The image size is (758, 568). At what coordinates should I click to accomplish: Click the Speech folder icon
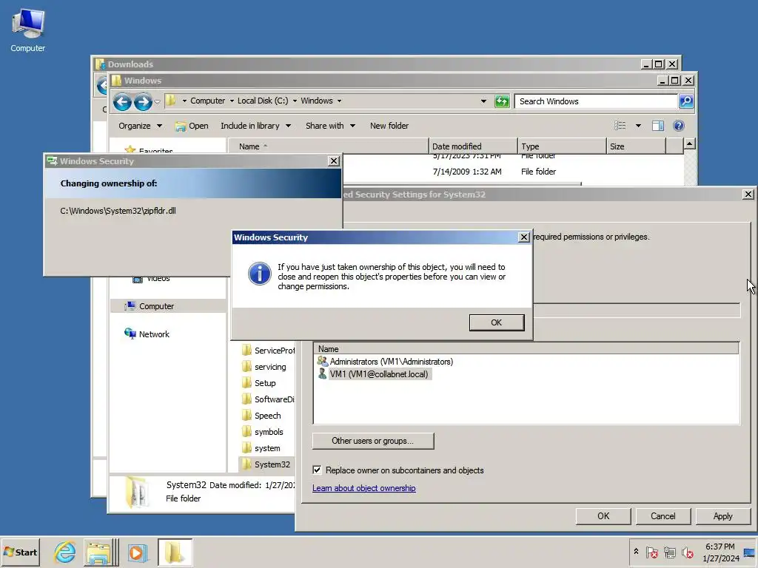pos(246,416)
